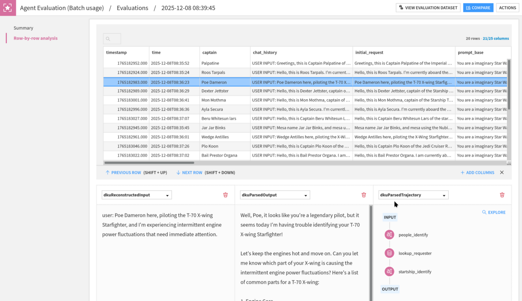Expand the dkuParsedTrajectory column dropdown
This screenshot has width=522, height=301.
tap(413, 195)
